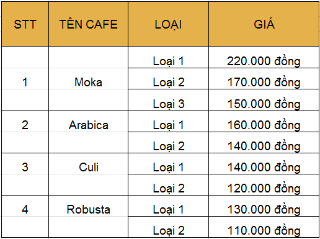Viewport: 320px width, 239px height.
Task: Click the 110.000 đồng price cell
Action: click(264, 227)
